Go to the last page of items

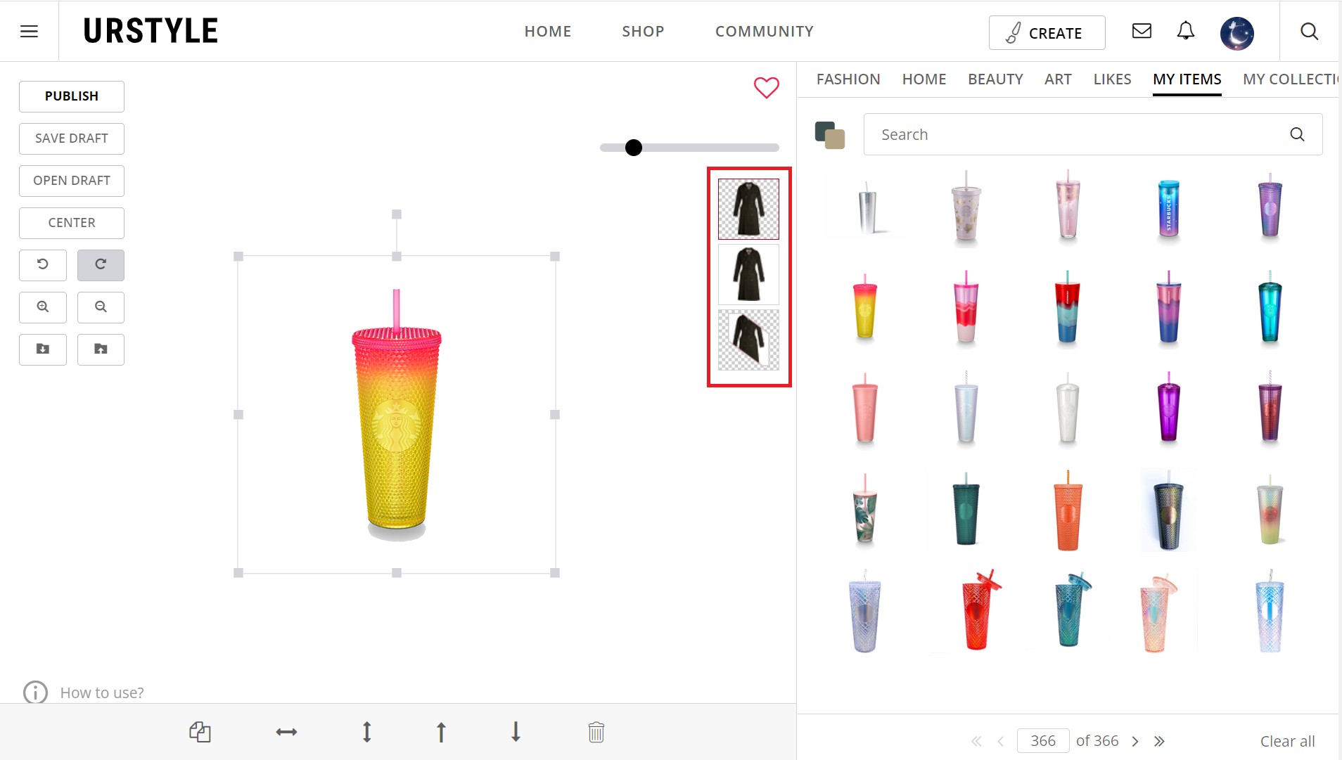1159,741
